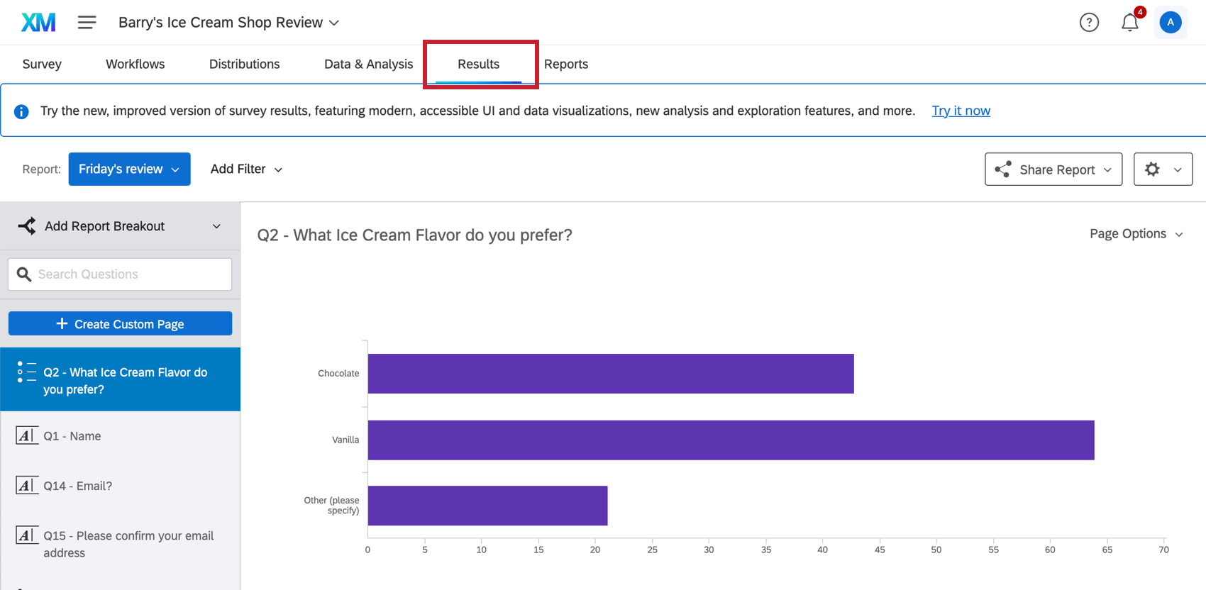This screenshot has height=590, width=1206.
Task: Collapse the Add Report Breakout section
Action: (216, 226)
